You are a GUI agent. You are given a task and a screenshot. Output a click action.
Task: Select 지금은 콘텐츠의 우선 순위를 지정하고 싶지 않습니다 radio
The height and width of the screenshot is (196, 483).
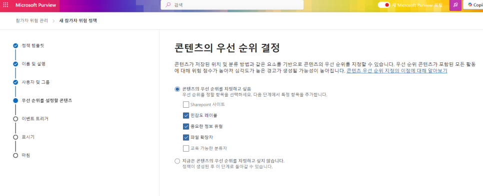[x=177, y=161]
